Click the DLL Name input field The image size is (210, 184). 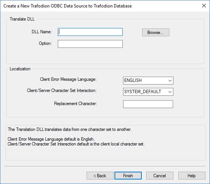click(x=90, y=32)
